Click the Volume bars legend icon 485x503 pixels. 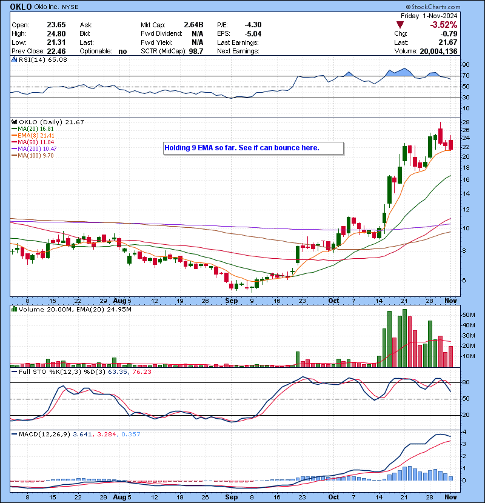[15, 309]
